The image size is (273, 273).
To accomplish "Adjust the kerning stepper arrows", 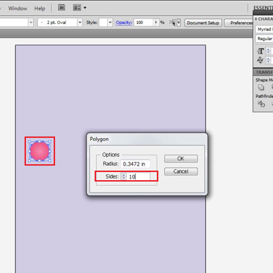I will (269, 60).
